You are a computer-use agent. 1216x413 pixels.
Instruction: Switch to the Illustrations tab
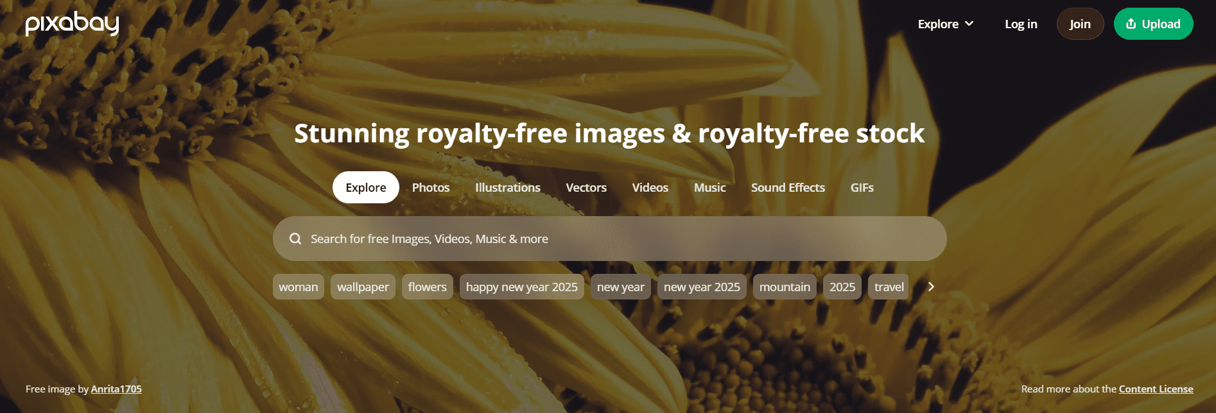pyautogui.click(x=508, y=187)
